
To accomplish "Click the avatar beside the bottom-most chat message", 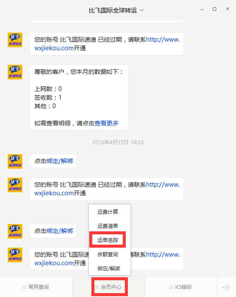I will [15, 255].
